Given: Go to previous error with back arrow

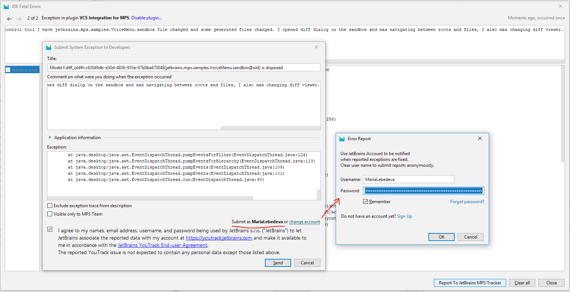Looking at the screenshot, I should (9, 19).
